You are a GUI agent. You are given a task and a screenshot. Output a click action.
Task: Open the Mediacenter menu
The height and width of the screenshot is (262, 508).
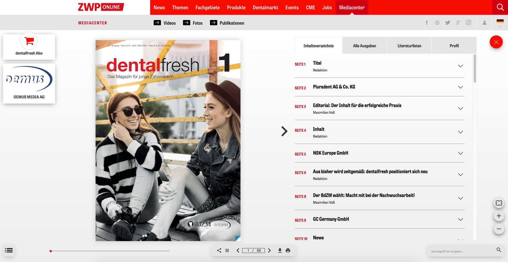coord(352,8)
